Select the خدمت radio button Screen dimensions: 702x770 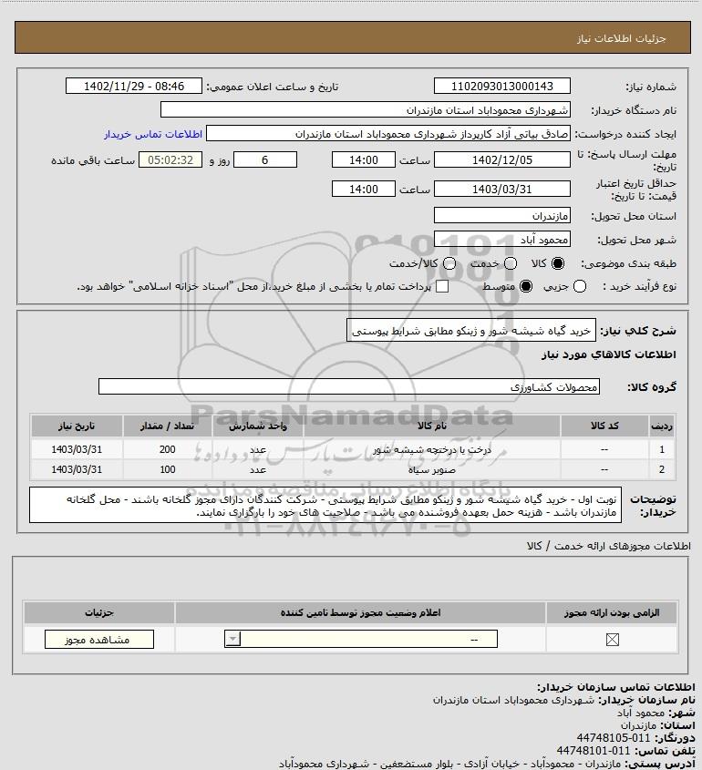click(x=511, y=263)
